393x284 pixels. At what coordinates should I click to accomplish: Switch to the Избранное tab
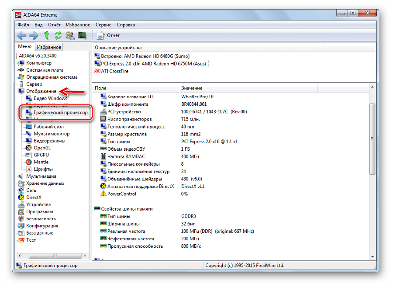point(49,47)
